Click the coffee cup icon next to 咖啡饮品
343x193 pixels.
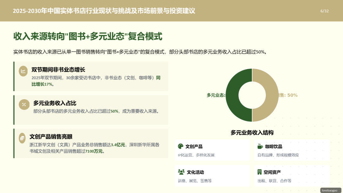(x=260, y=146)
